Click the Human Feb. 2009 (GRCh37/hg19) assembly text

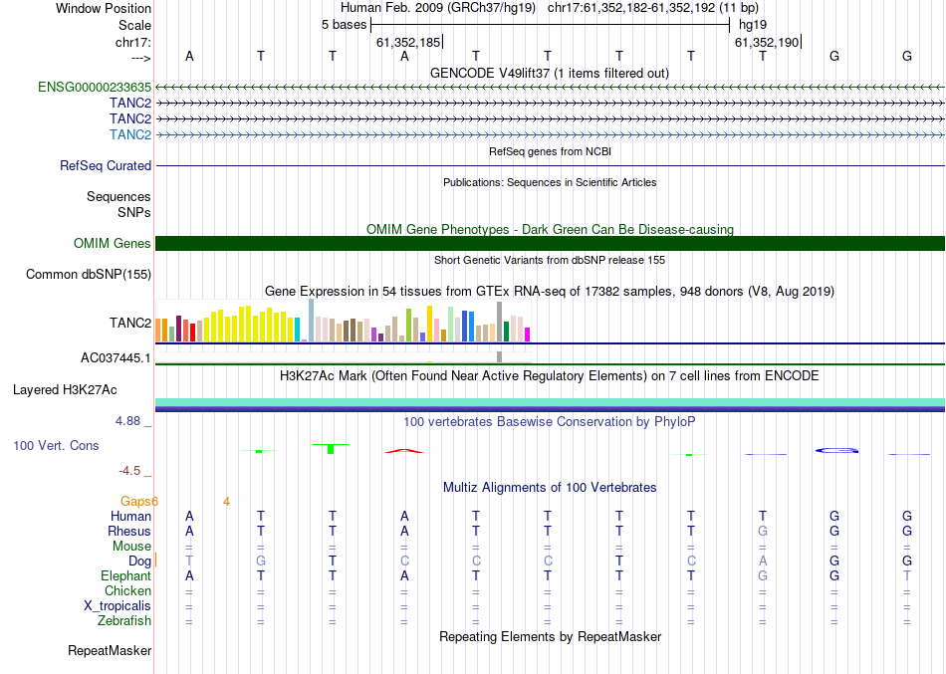[438, 8]
